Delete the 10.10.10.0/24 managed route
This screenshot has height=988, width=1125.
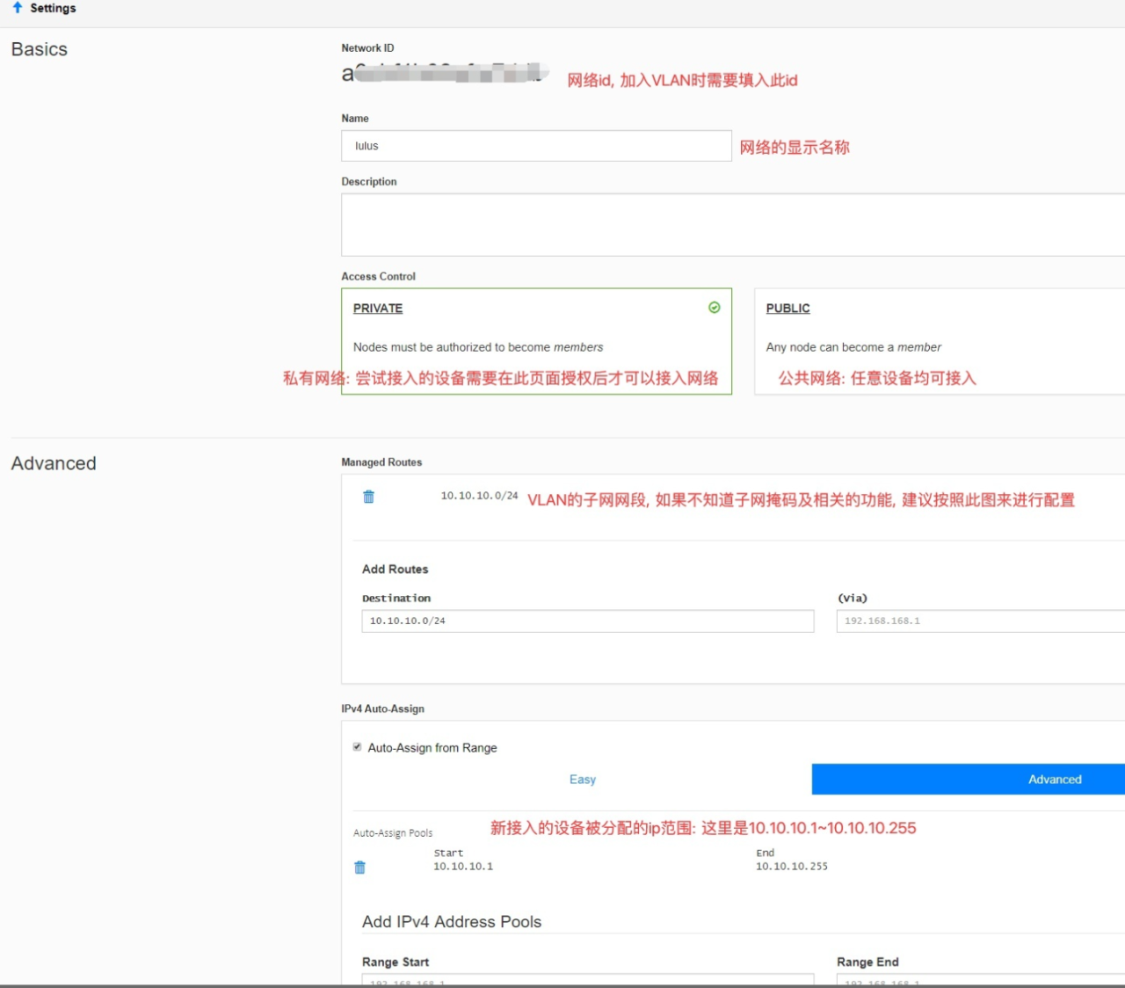[x=369, y=497]
